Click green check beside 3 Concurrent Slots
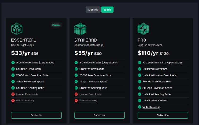 (x=13, y=63)
